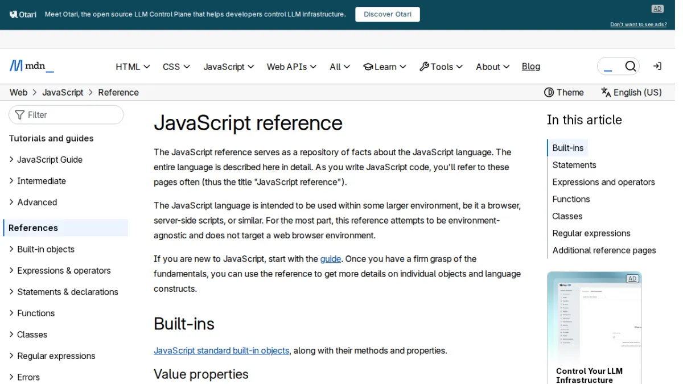Jump to Statements in article outline
The image size is (683, 384).
(x=574, y=165)
